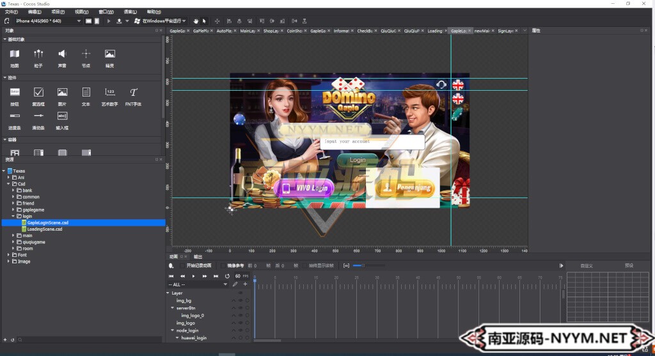The image size is (655, 356).
Task: Expand the gaplegame folder in resources
Action: [13, 210]
